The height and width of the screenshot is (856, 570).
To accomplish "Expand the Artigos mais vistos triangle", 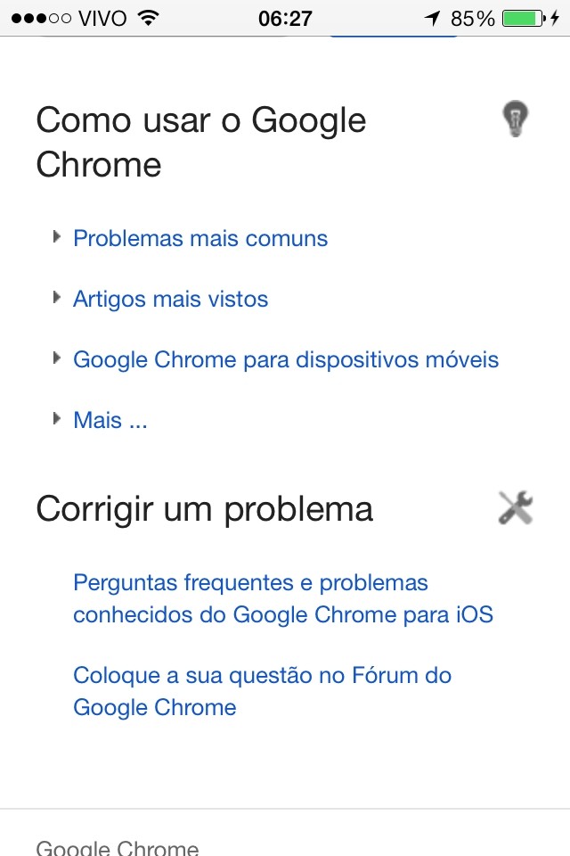I will coord(56,298).
